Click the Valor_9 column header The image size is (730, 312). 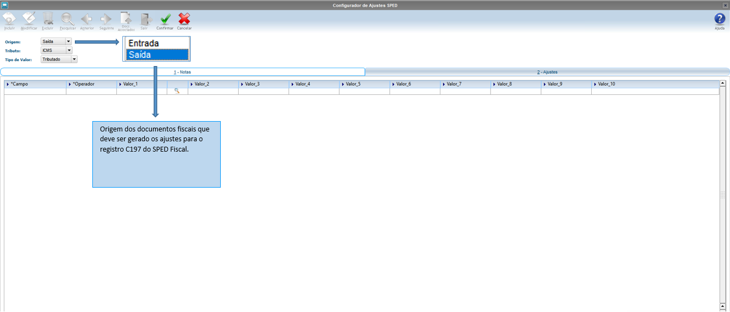[566, 84]
